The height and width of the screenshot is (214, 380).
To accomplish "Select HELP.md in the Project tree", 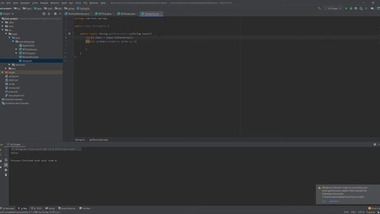I will (x=13, y=80).
